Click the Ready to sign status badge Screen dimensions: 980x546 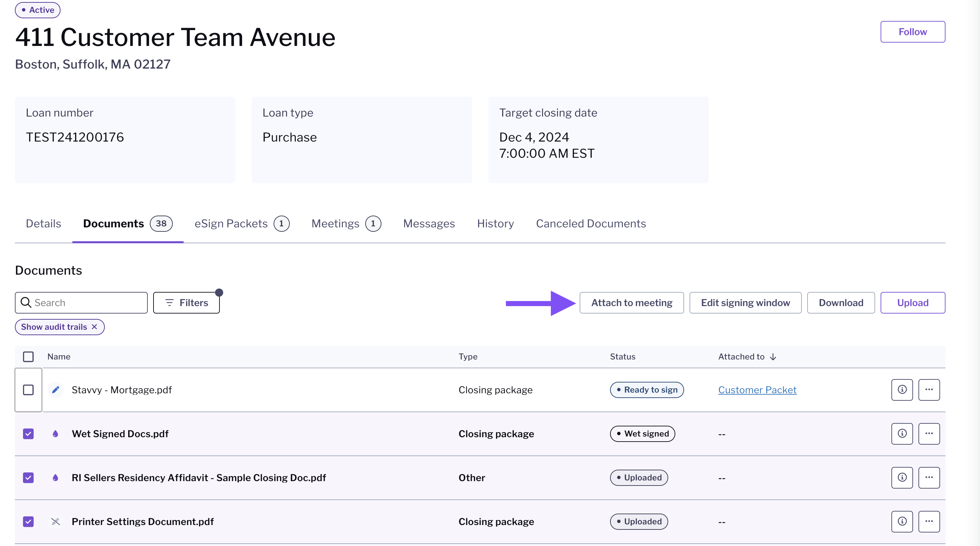coord(647,390)
